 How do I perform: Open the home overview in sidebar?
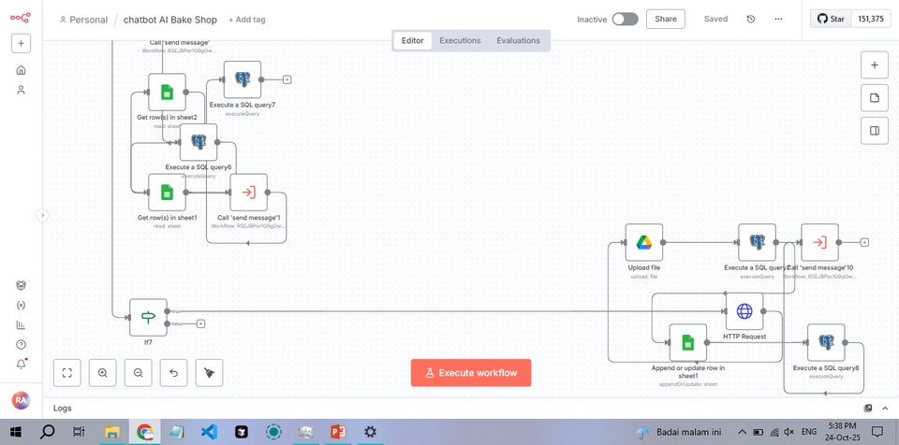tap(21, 69)
